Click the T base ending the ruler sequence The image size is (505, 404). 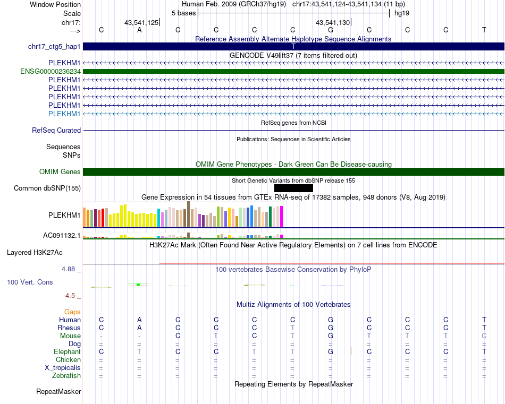[484, 30]
